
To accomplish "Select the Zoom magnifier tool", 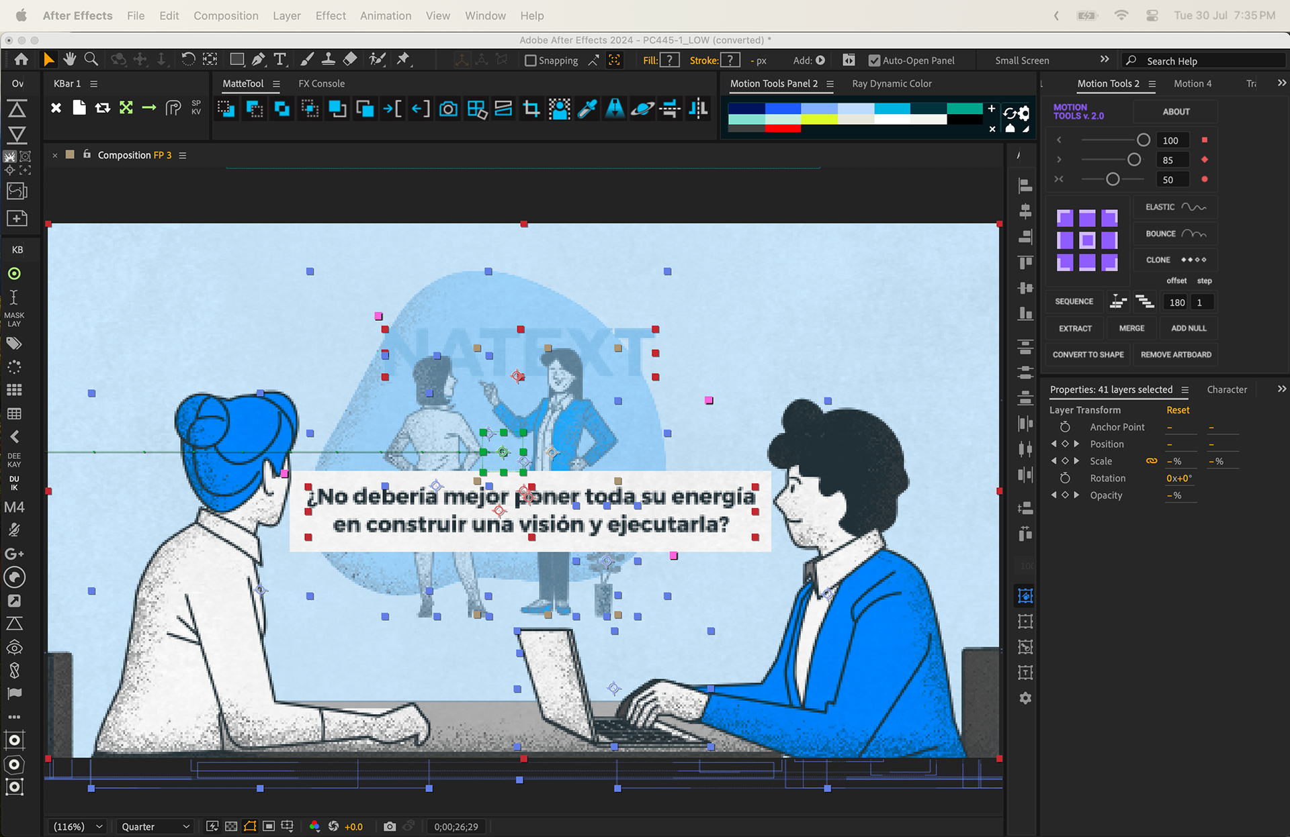I will pyautogui.click(x=91, y=60).
